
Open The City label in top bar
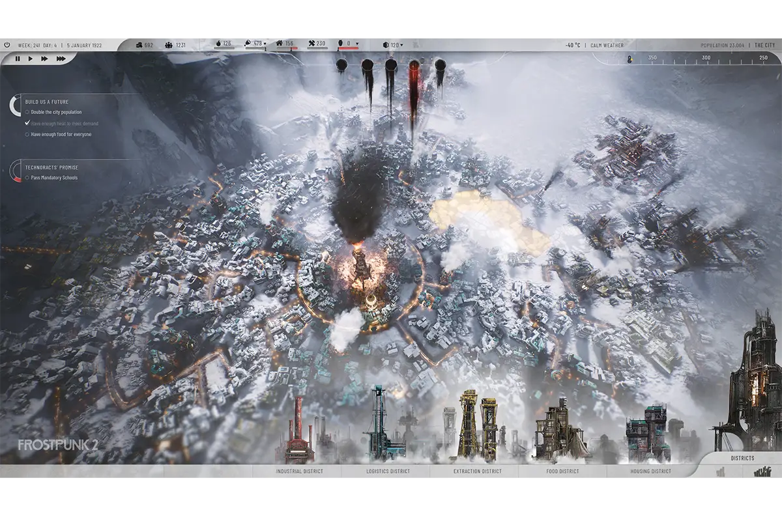point(765,46)
